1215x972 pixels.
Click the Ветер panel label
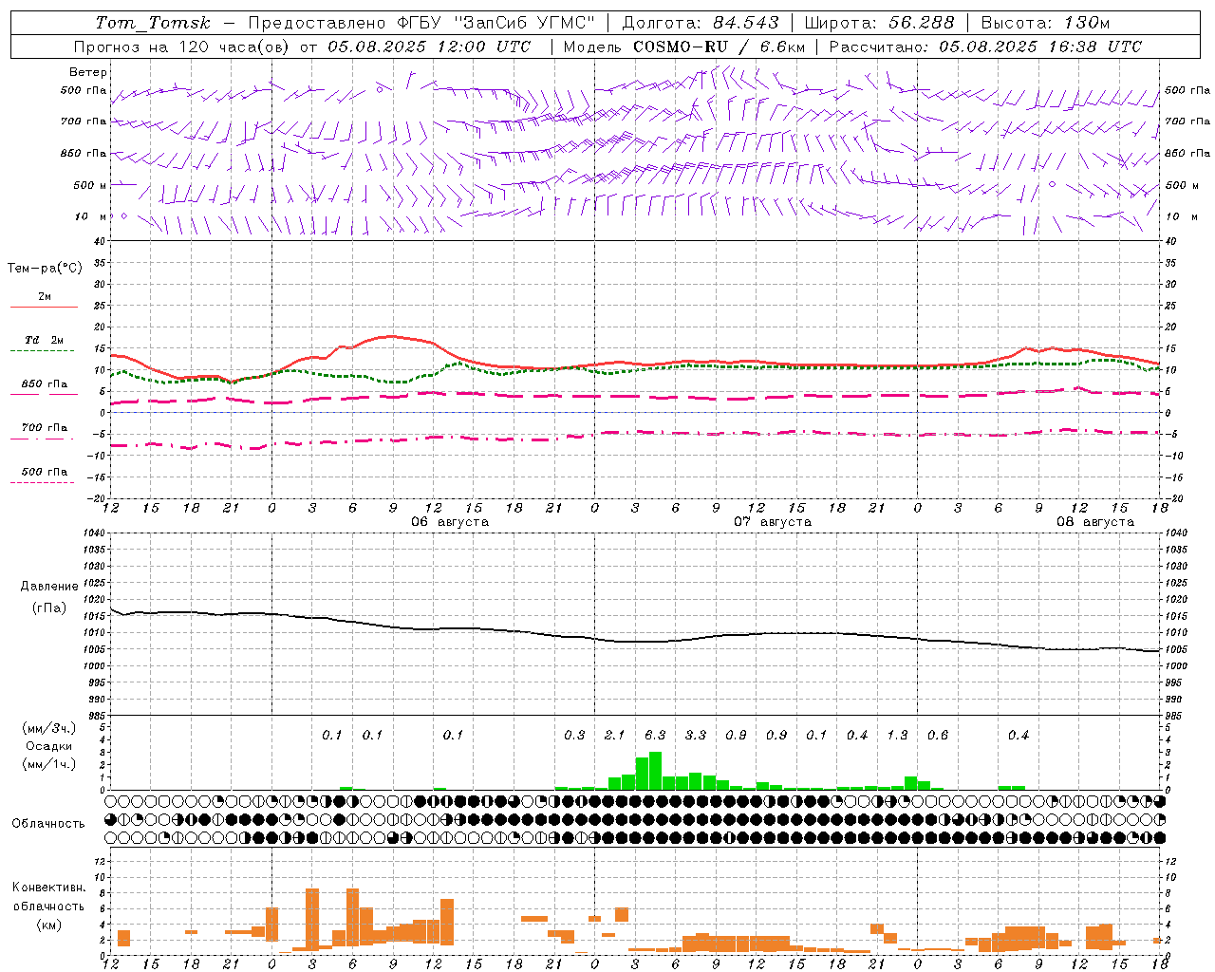(x=88, y=72)
